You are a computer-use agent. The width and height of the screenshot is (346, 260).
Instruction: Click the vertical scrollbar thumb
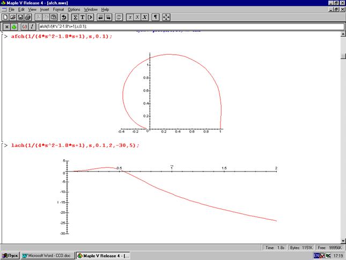click(x=343, y=55)
